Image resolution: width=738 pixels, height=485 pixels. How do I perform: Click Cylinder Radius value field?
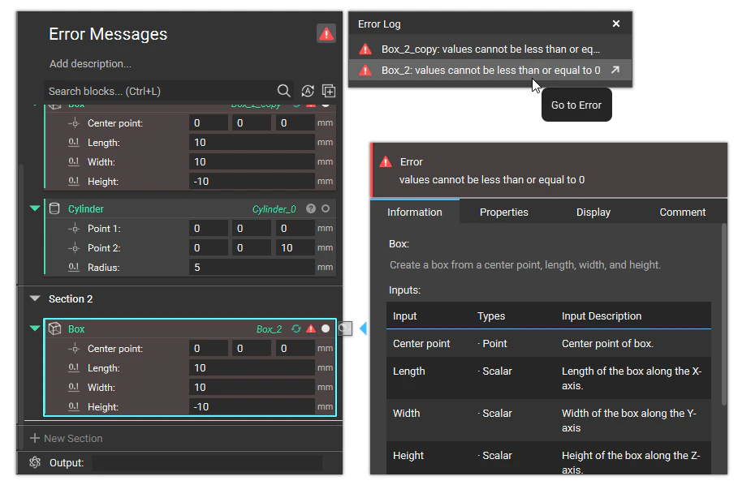[x=252, y=268]
